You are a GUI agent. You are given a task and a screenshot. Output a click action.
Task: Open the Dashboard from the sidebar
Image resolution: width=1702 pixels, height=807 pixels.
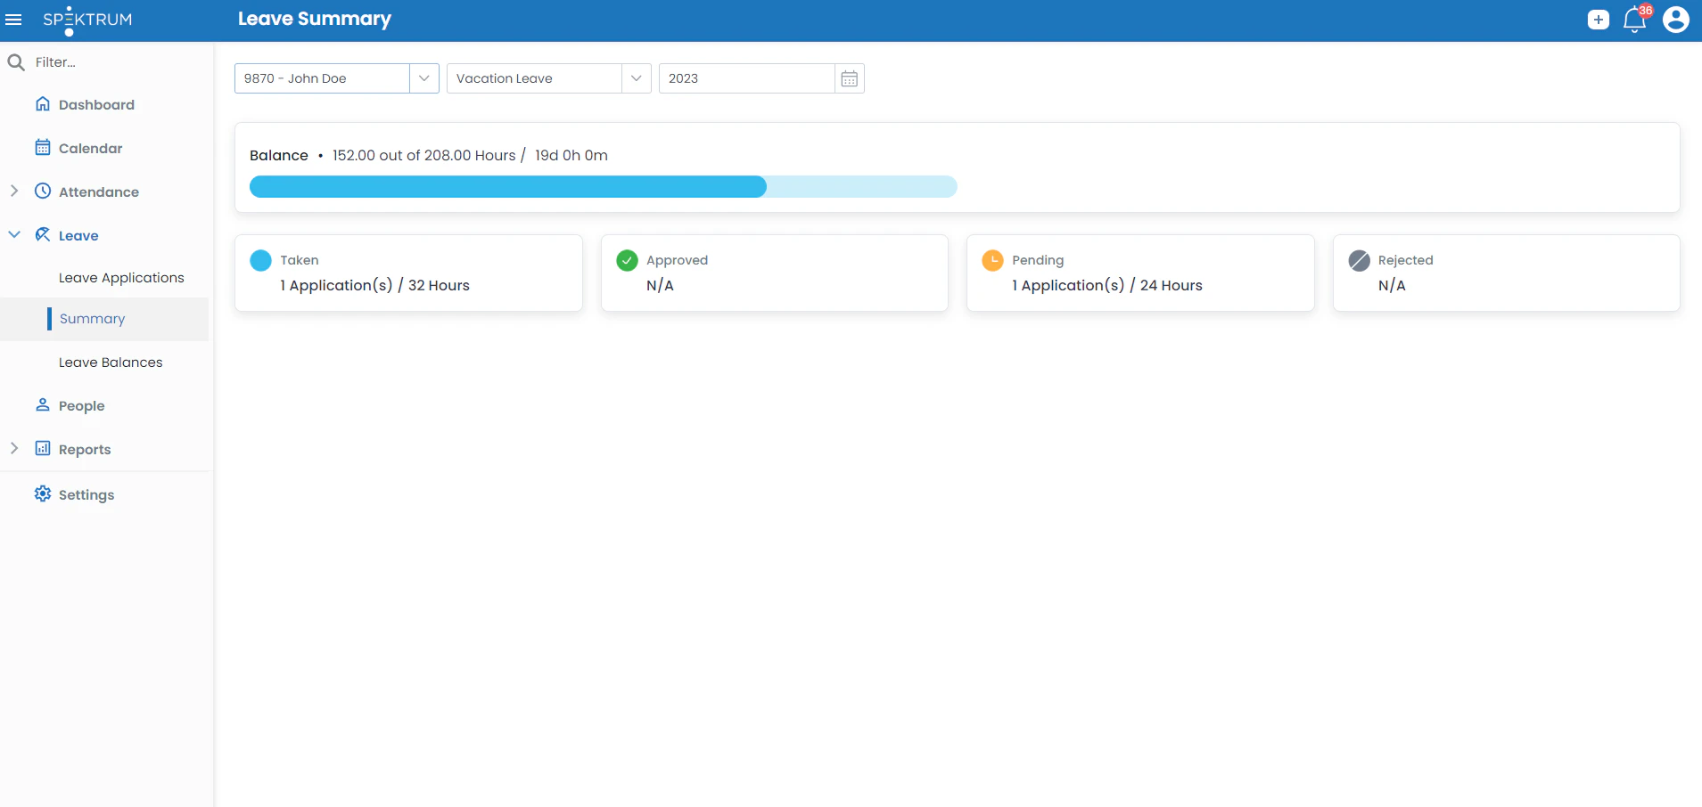[x=95, y=104]
